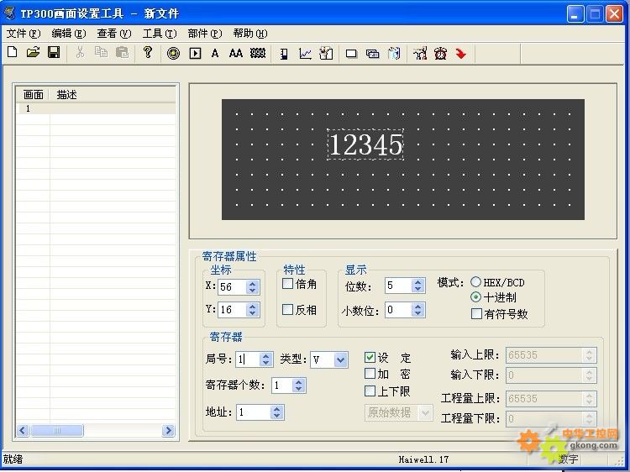Select the indicator lamp component icon
Image resolution: width=630 pixels, height=472 pixels.
174,53
